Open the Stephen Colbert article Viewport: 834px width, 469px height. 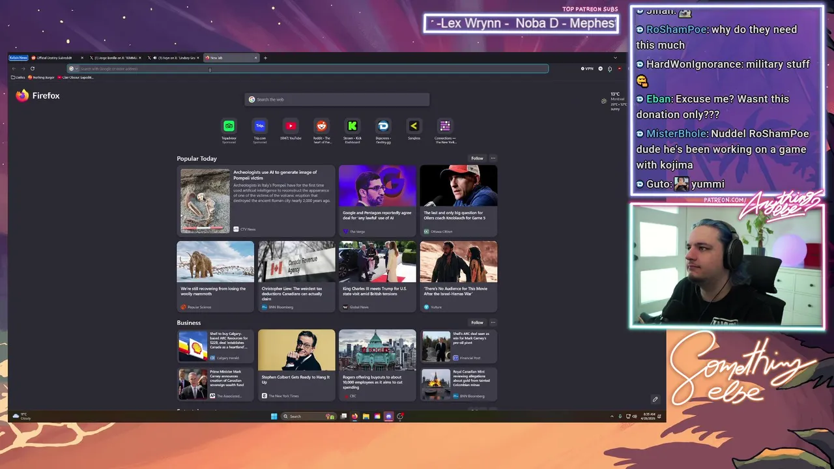pos(296,365)
